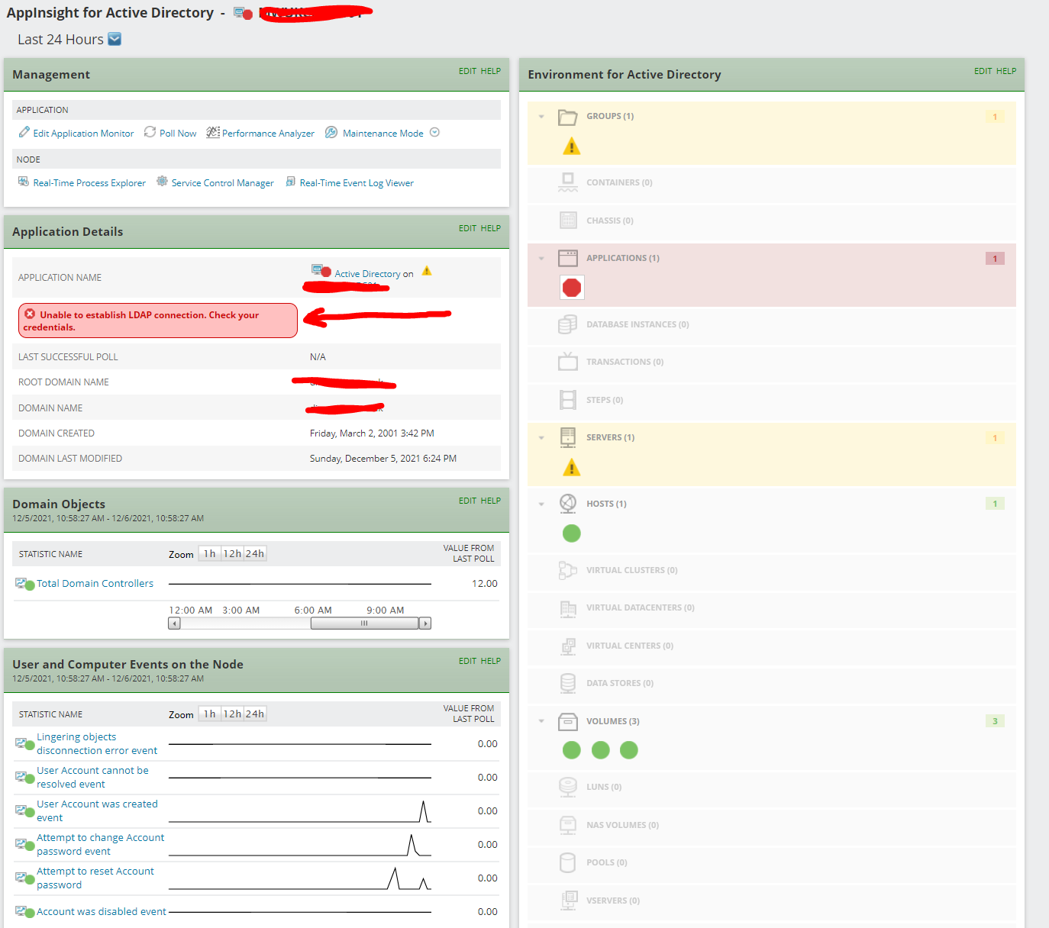The width and height of the screenshot is (1049, 928).
Task: Click the LDAP connection error X icon
Action: [30, 314]
